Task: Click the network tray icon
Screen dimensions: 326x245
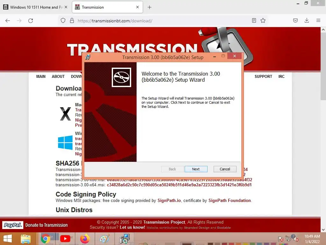Action: (288, 239)
